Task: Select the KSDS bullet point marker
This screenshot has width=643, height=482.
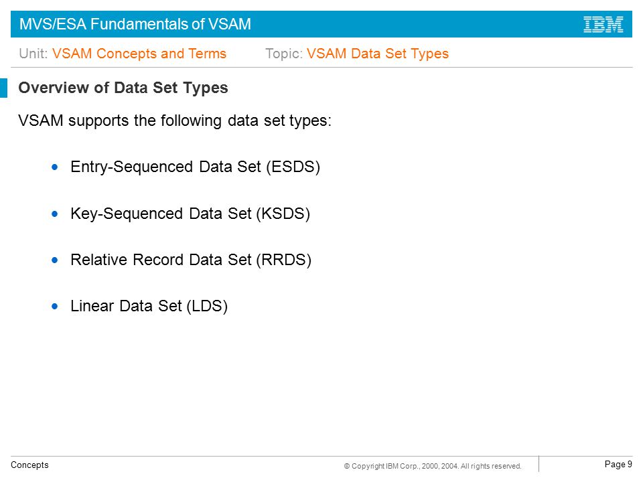Action: [x=55, y=214]
